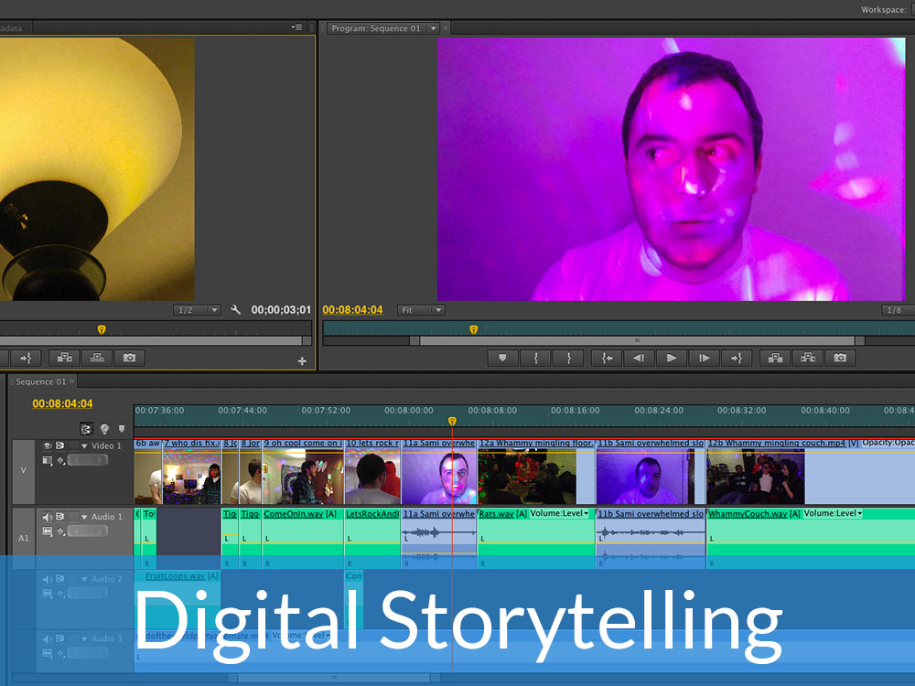This screenshot has height=686, width=915.
Task: Open Volume:Level menu on Rats.wav clip
Action: tap(559, 513)
